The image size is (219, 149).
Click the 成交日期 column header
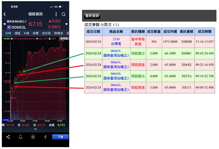[x=93, y=32]
